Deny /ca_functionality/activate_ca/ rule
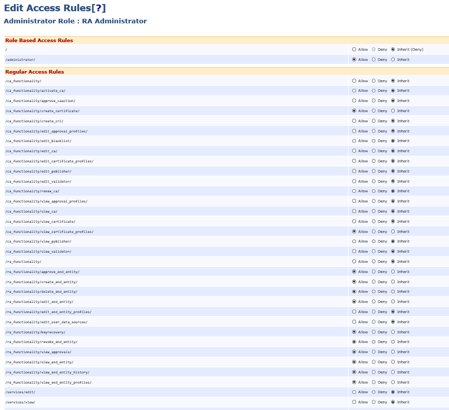The height and width of the screenshot is (410, 449). click(x=374, y=91)
